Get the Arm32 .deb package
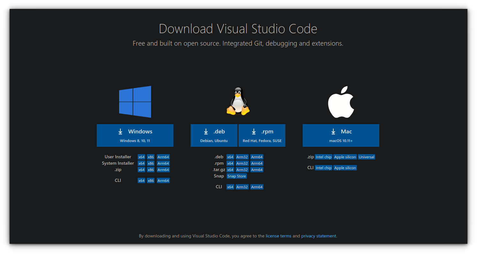Screen dimensions: 477x254 click(242, 157)
